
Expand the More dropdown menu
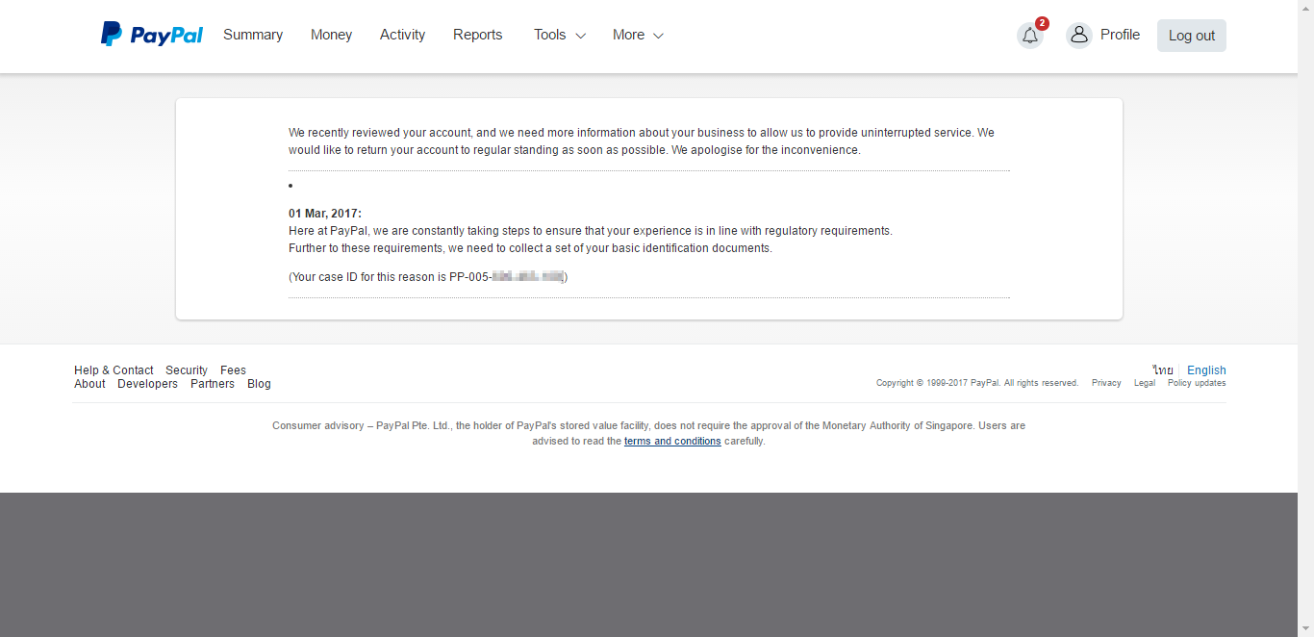pyautogui.click(x=638, y=35)
